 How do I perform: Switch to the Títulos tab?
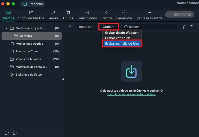[68, 15]
